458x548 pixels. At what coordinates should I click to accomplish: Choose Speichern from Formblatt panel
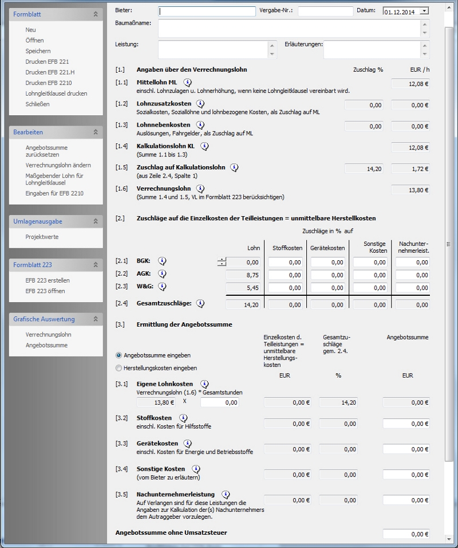(x=38, y=51)
